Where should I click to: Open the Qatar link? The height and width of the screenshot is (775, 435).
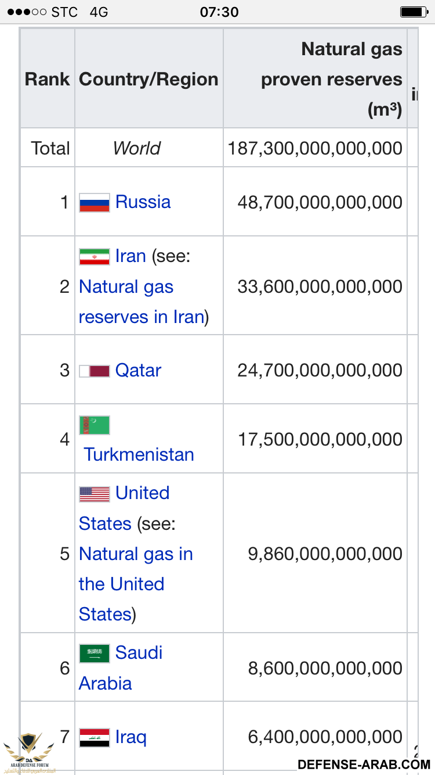coord(138,371)
